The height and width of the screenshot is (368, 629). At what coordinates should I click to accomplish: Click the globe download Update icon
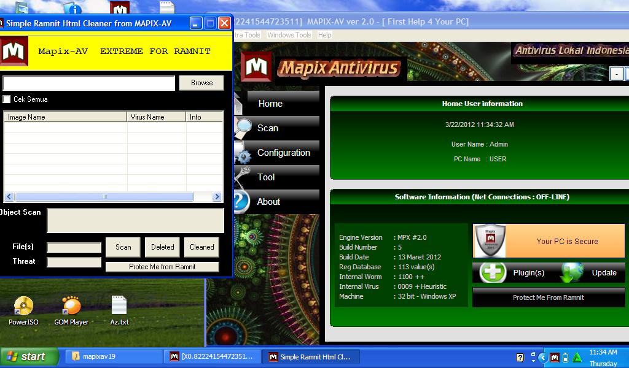[x=572, y=273]
